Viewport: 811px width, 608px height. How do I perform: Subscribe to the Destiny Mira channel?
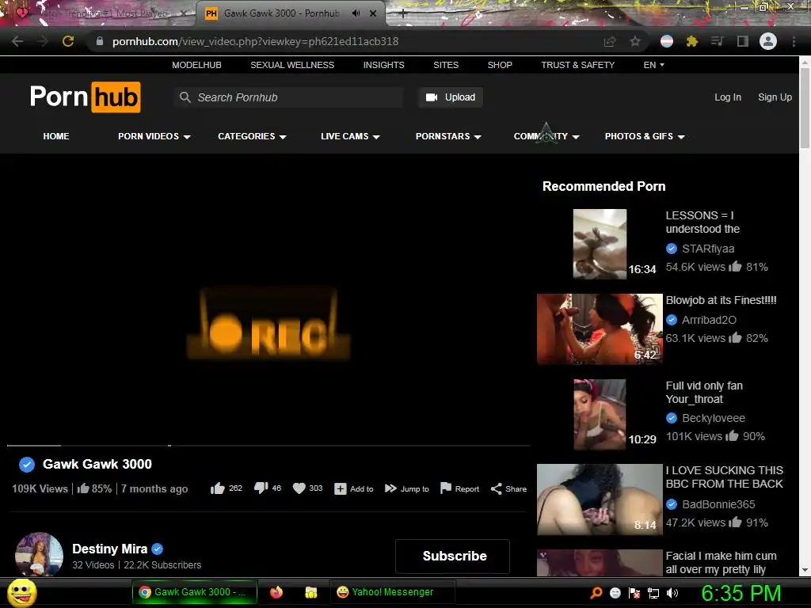tap(452, 557)
